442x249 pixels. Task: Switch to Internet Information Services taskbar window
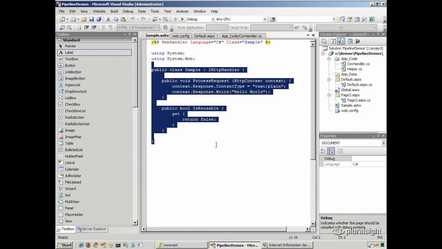(x=287, y=245)
